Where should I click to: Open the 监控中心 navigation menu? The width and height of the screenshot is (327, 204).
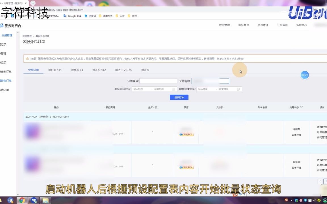coord(302,25)
